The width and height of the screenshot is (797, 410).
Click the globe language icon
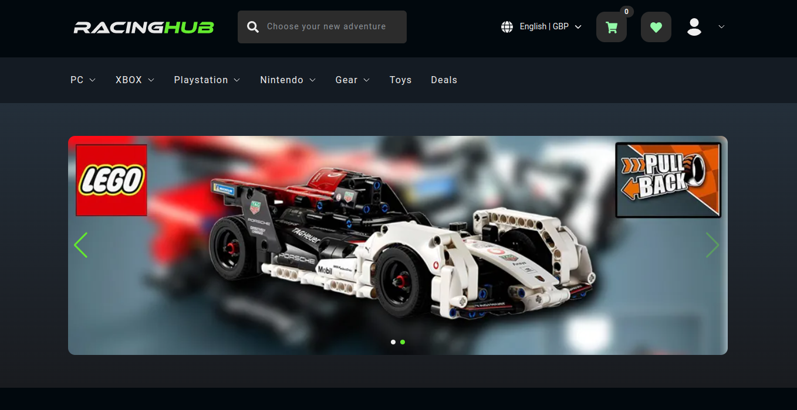point(507,27)
